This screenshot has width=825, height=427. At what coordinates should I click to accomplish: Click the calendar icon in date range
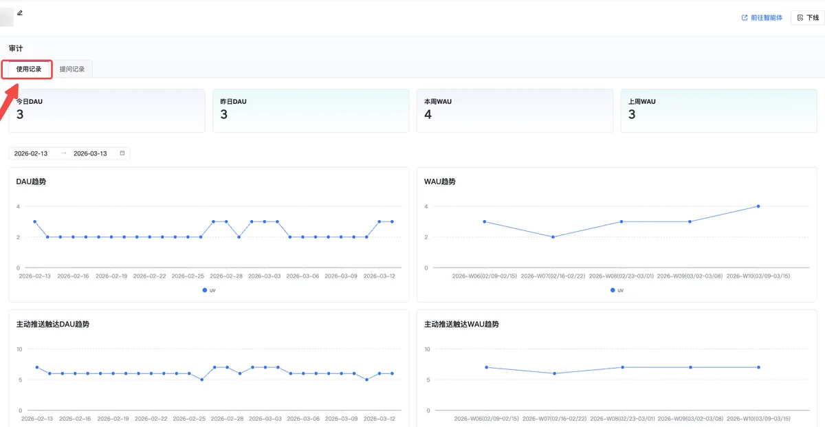(x=122, y=153)
